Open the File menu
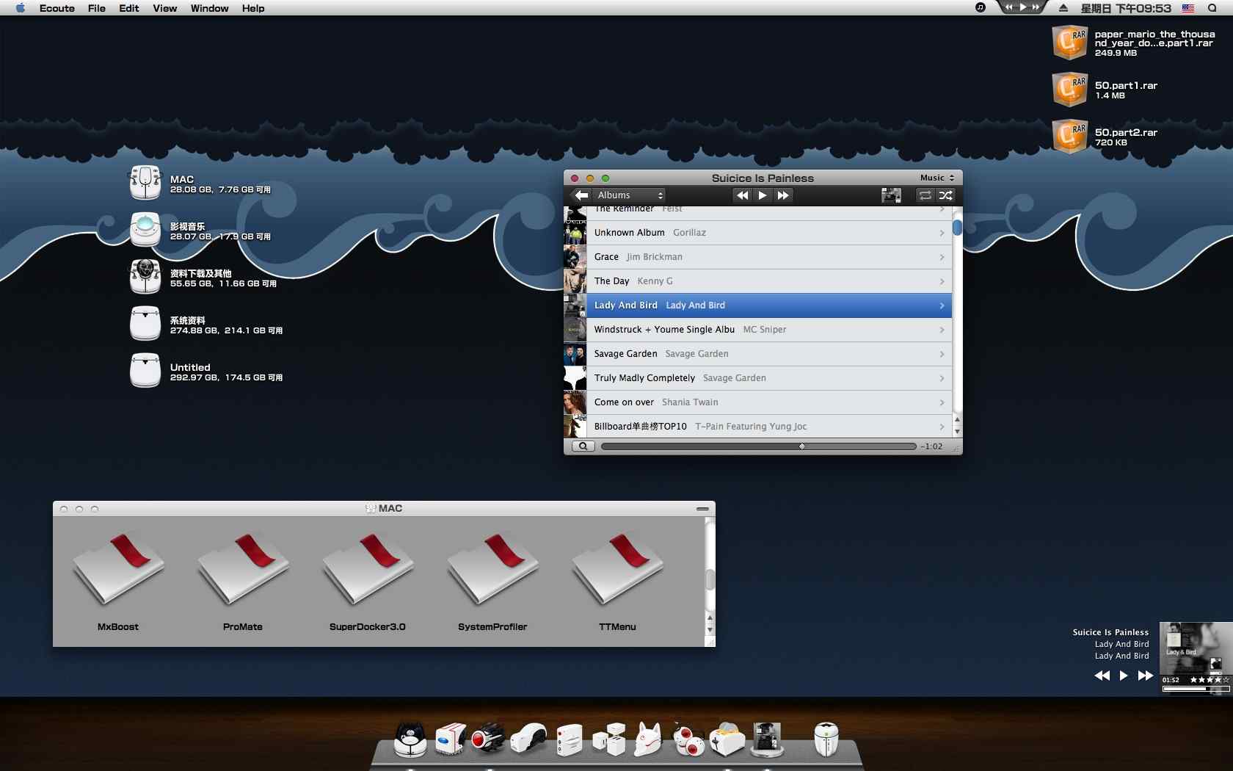Viewport: 1233px width, 771px height. coord(97,8)
